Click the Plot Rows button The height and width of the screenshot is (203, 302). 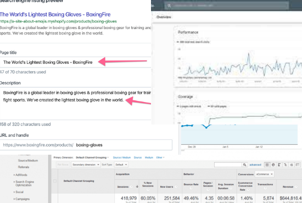click(x=63, y=165)
